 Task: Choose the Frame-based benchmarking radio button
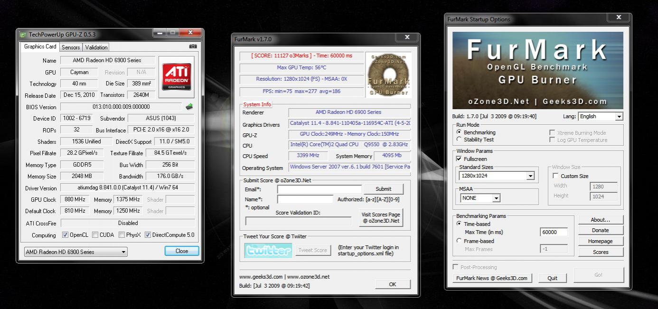pos(459,241)
